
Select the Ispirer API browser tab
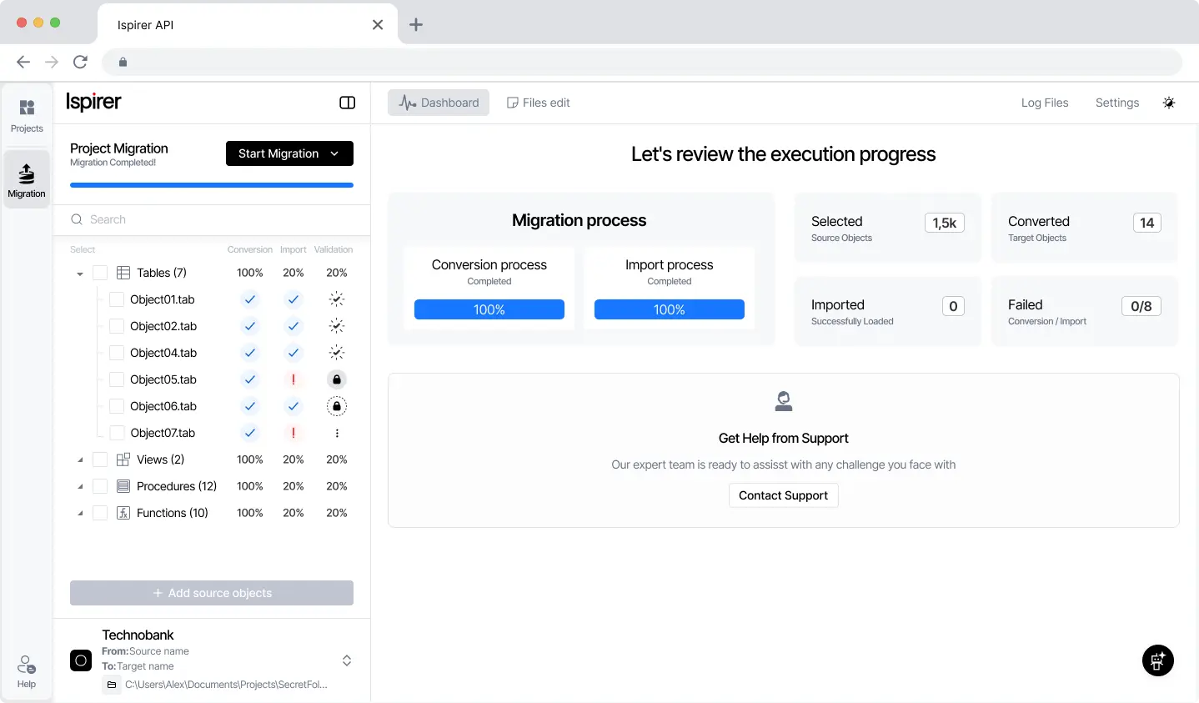tap(248, 25)
